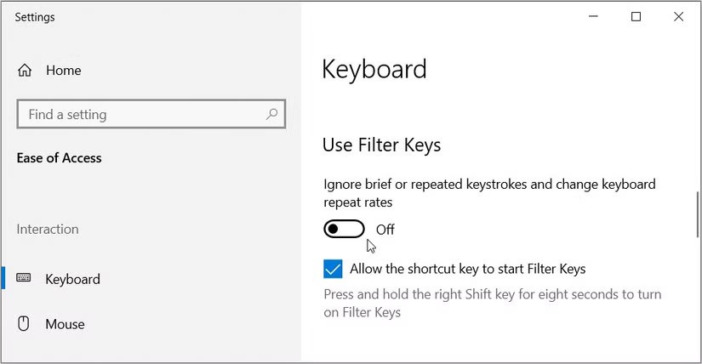Image resolution: width=702 pixels, height=364 pixels.
Task: Click the Keyboard icon in sidebar
Action: pos(24,278)
